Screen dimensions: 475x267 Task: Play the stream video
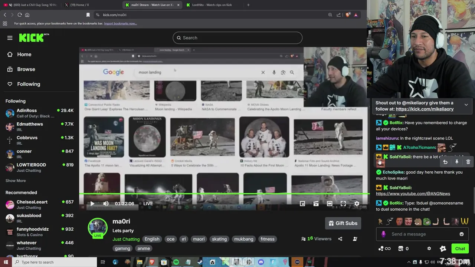coord(92,204)
